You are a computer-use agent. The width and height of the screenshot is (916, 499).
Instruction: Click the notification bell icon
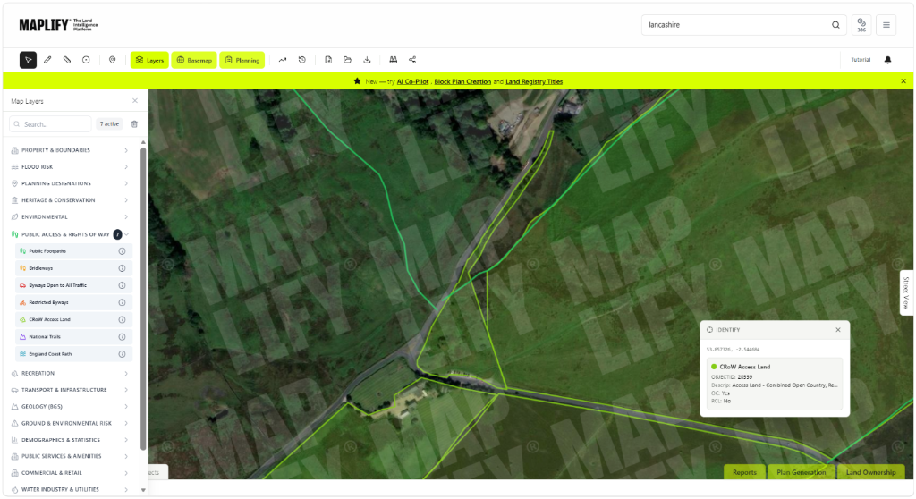point(887,60)
